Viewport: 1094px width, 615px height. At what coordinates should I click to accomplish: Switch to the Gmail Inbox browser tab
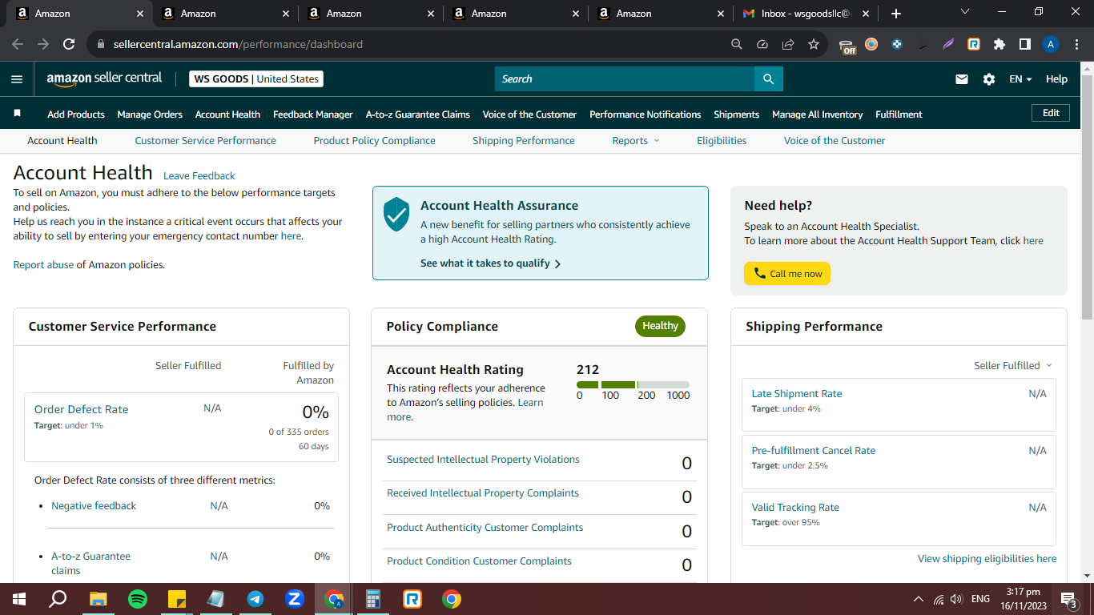(x=804, y=14)
